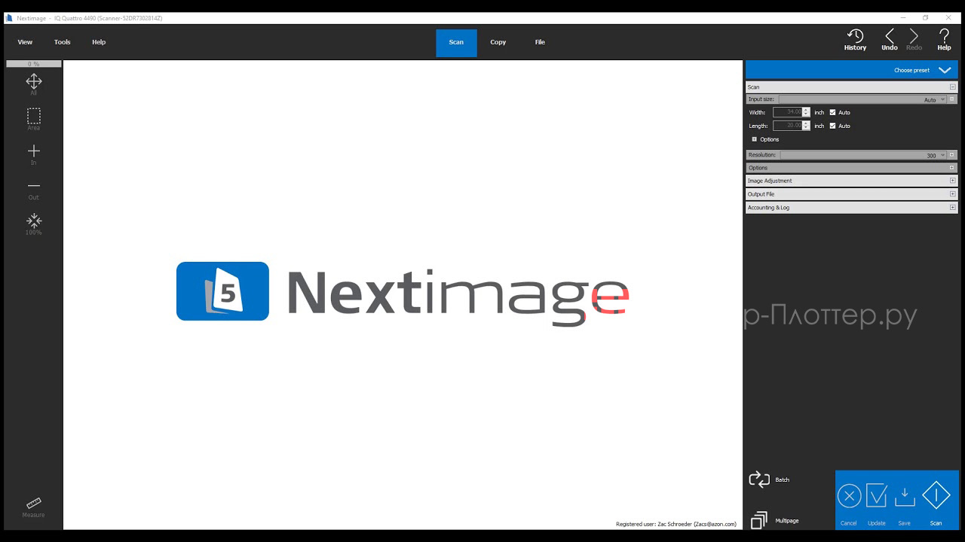The height and width of the screenshot is (542, 965).
Task: Activate the Area zoom tool
Action: (33, 117)
